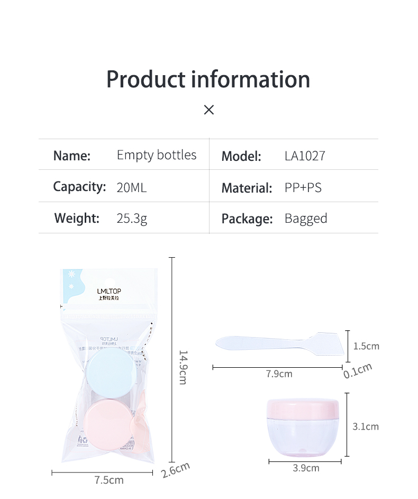Click the 7.9cm spatula length label

coord(279,374)
